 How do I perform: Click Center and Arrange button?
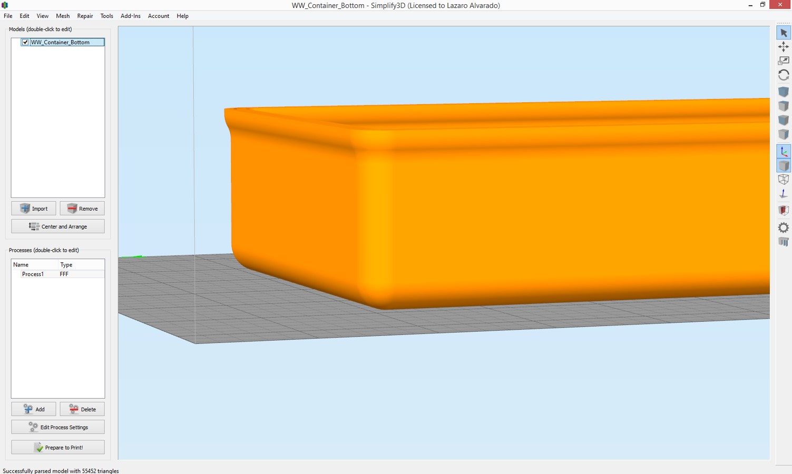(58, 226)
